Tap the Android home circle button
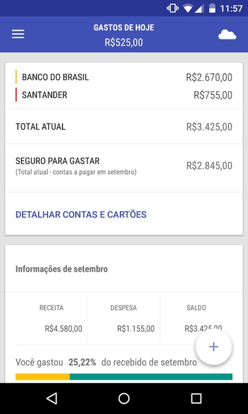The image size is (248, 414). [124, 398]
